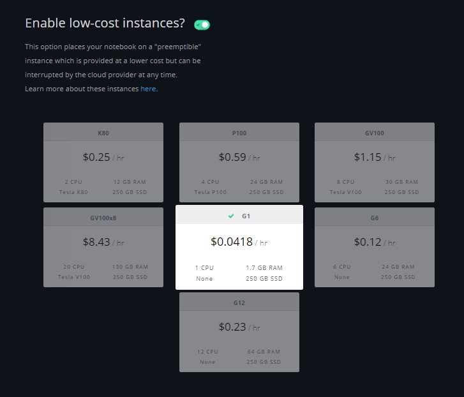Viewport: 464px width, 397px height.
Task: Choose the G12 instance at $0.23/hr
Action: [239, 332]
